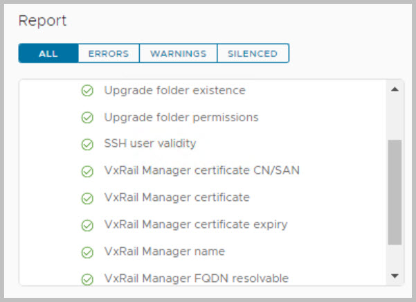Select the VxRail Manager name entry
This screenshot has height=302, width=416.
(x=164, y=251)
